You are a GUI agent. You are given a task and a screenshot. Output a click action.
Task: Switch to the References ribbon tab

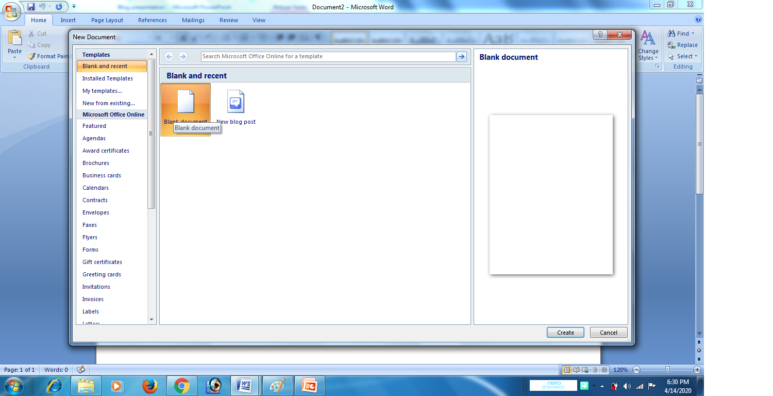tap(153, 20)
